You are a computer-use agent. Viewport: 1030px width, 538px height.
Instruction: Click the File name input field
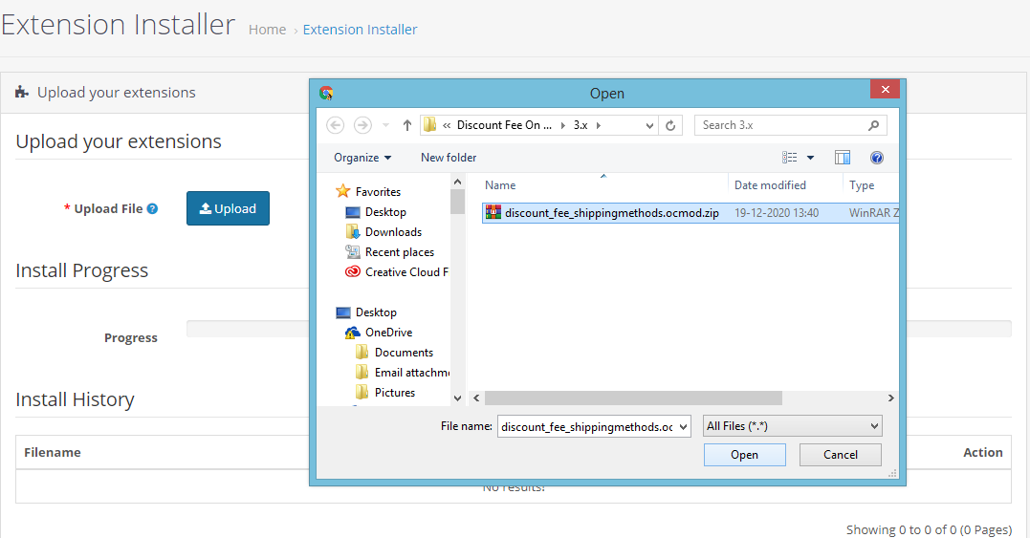point(586,426)
